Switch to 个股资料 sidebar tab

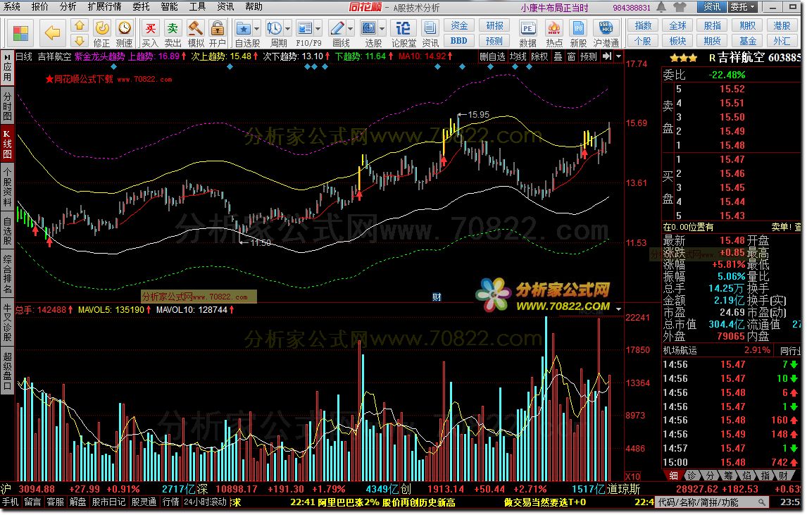[x=7, y=186]
